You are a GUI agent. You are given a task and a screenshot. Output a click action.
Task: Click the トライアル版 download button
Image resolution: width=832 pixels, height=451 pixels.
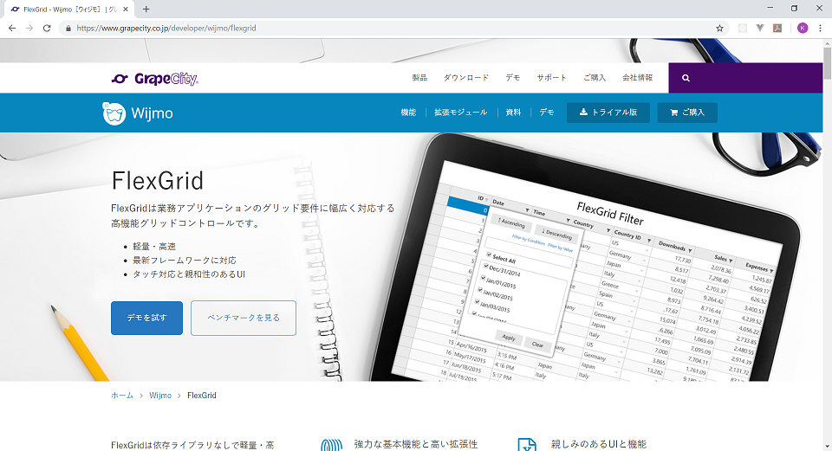(608, 113)
